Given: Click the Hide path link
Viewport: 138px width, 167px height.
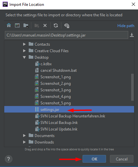Looking at the screenshot, I should pos(126,26).
